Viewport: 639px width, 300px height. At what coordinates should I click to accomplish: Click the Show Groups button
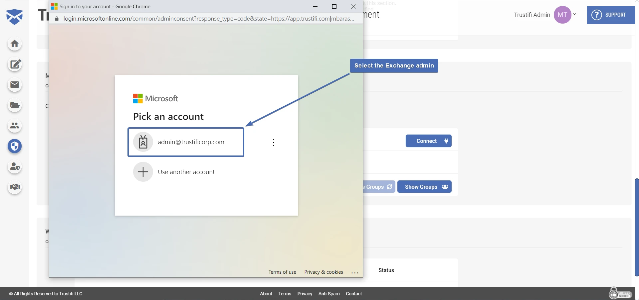coord(425,187)
